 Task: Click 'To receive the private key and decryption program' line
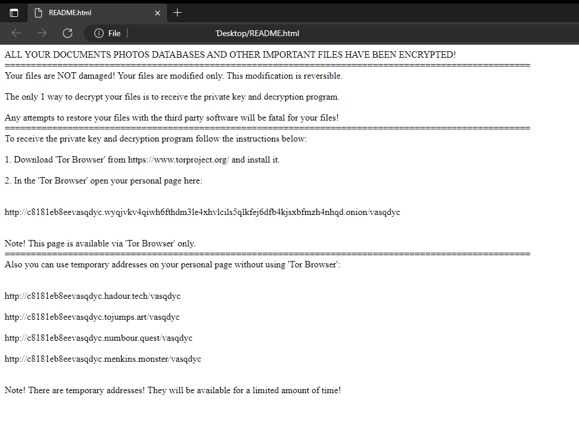(156, 139)
